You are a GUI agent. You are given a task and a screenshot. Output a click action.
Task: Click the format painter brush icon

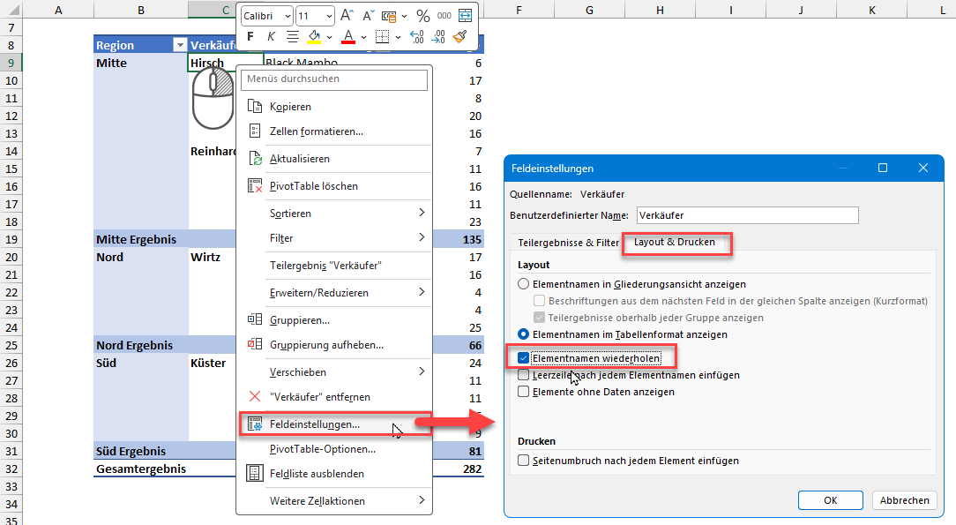click(x=460, y=37)
